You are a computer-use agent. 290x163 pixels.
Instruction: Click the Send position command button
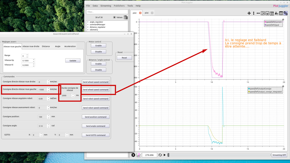[96, 117]
